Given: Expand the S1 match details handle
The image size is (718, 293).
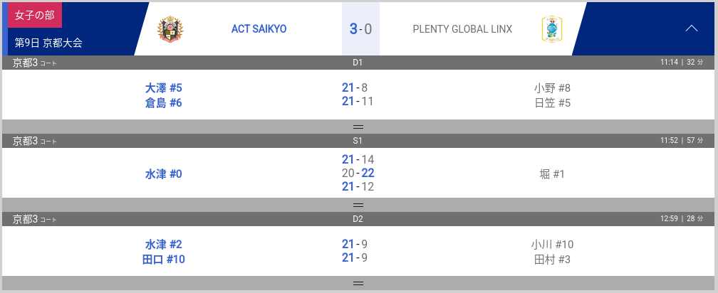Looking at the screenshot, I should coord(358,205).
